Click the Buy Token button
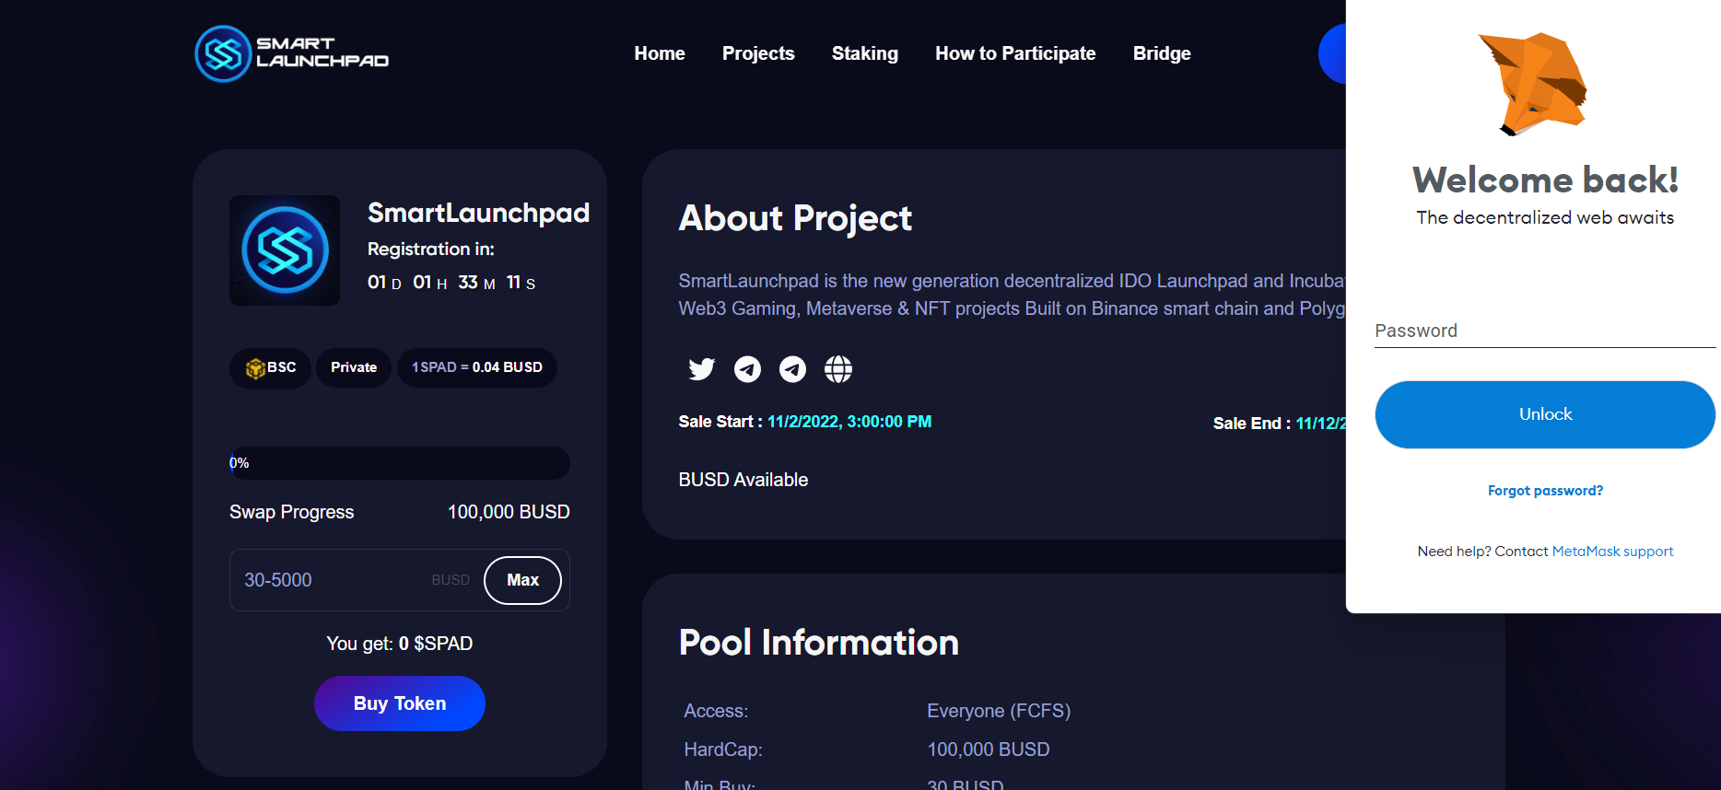The image size is (1721, 790). click(x=400, y=703)
